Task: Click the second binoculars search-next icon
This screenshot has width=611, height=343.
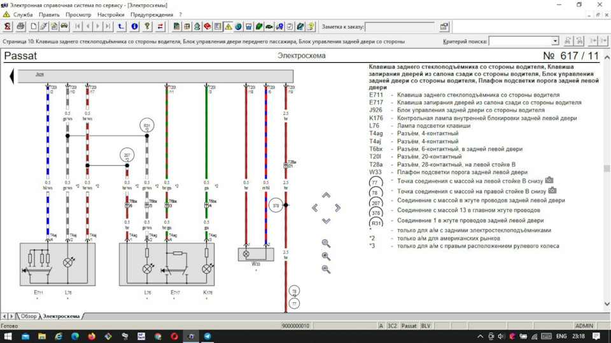Action: pyautogui.click(x=579, y=41)
